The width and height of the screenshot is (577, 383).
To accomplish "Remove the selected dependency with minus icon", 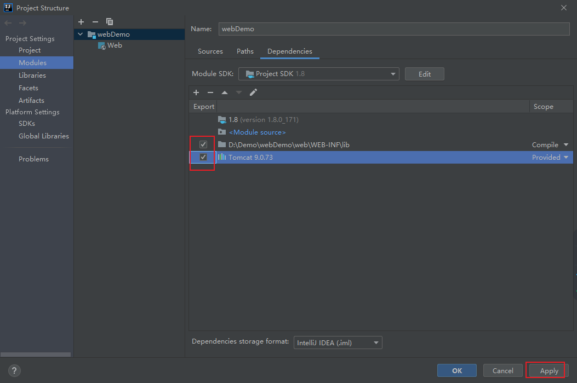I will tap(210, 92).
